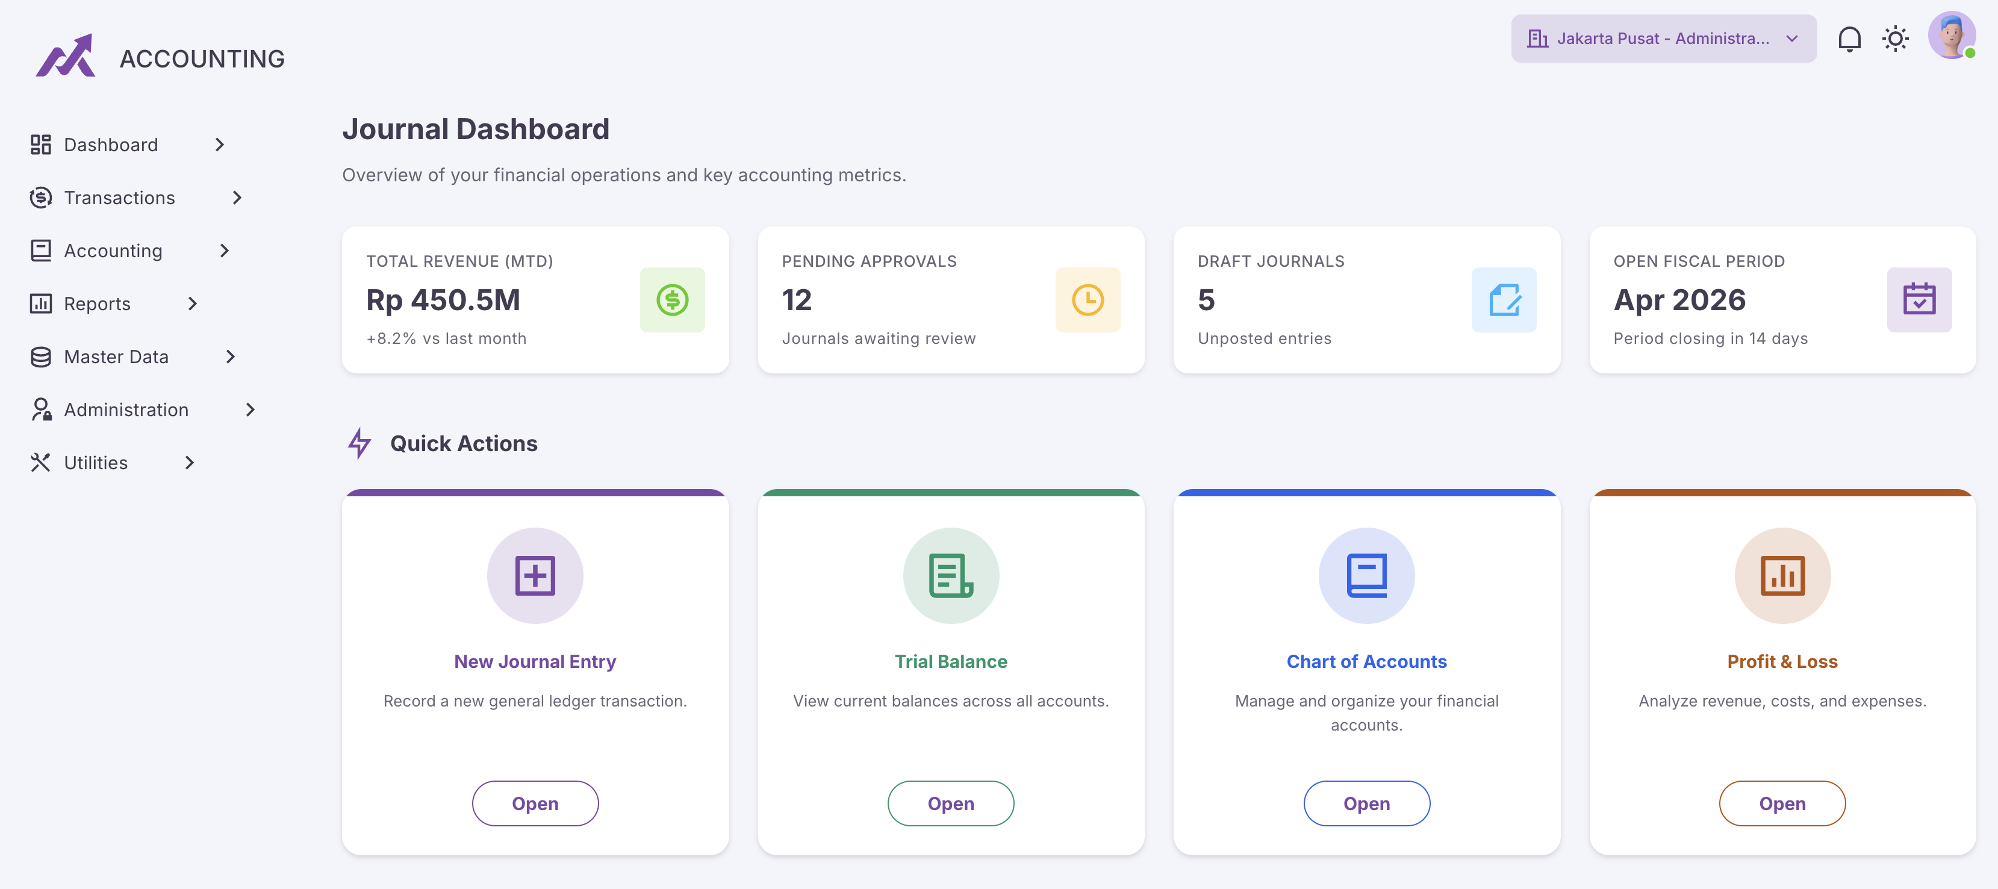Click 'Period closing in 14 days' text
The height and width of the screenshot is (889, 1998).
click(x=1710, y=338)
